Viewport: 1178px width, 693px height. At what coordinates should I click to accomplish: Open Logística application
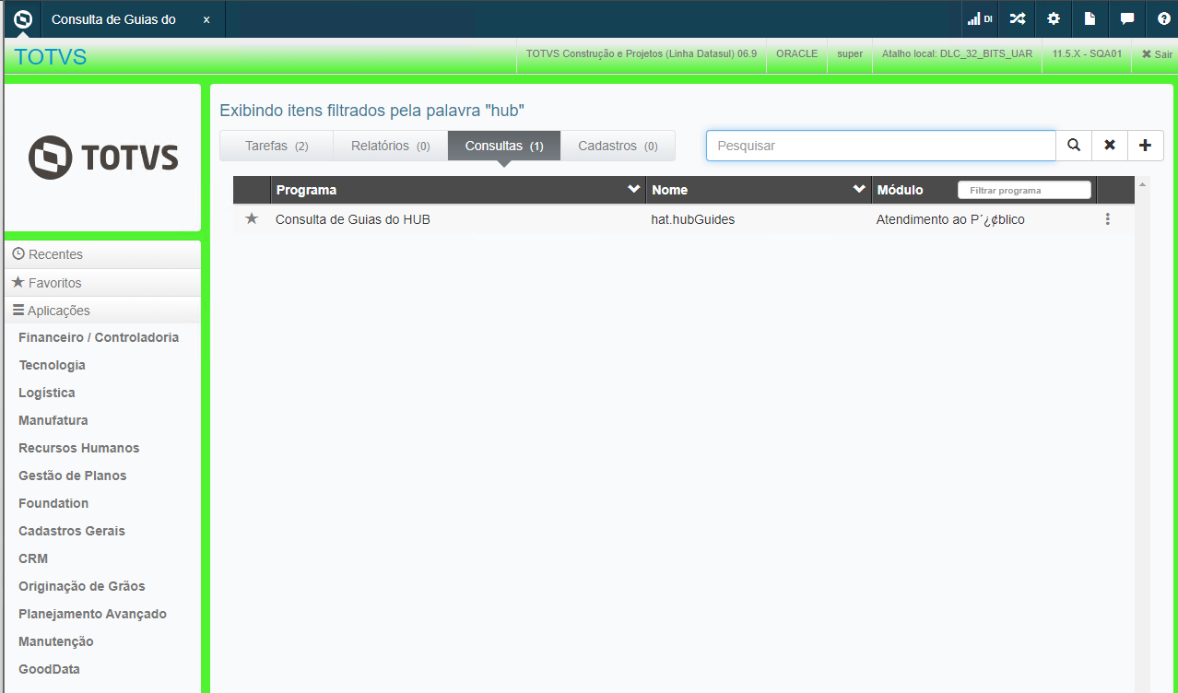(47, 393)
